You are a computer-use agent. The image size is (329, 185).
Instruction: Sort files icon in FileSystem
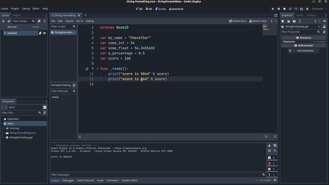click(45, 113)
